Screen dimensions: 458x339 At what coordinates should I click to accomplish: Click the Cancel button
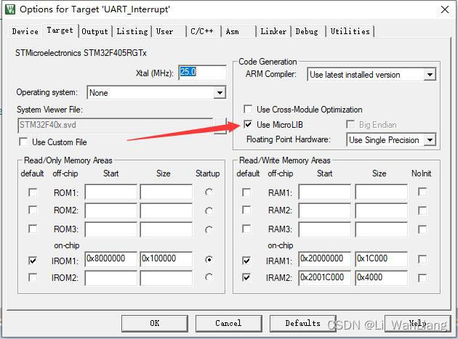click(228, 323)
